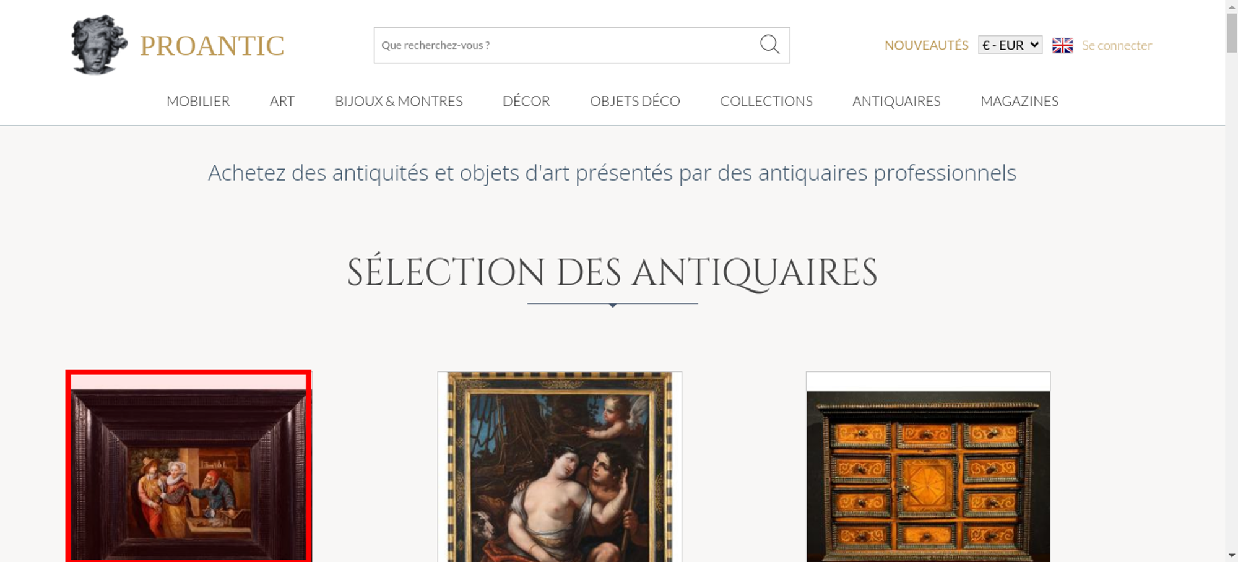Open the MOBILIER menu
Viewport: 1238px width, 562px height.
coord(198,101)
